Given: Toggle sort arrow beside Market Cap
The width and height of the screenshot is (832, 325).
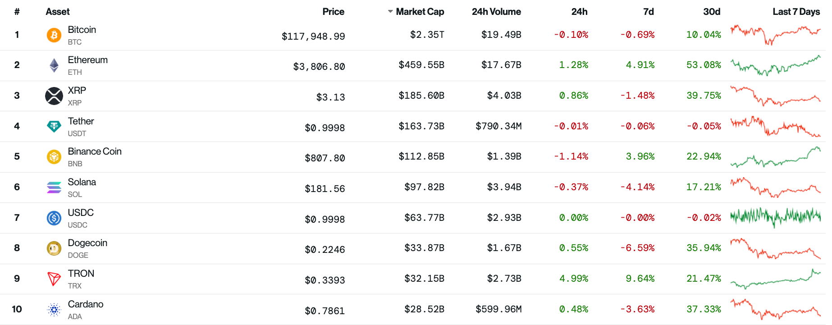Looking at the screenshot, I should (390, 12).
